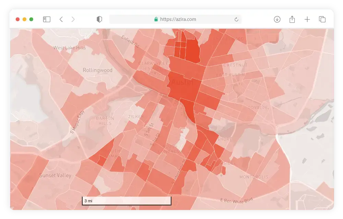The width and height of the screenshot is (343, 219).
Task: Click the green padlock in address bar
Action: 156,20
